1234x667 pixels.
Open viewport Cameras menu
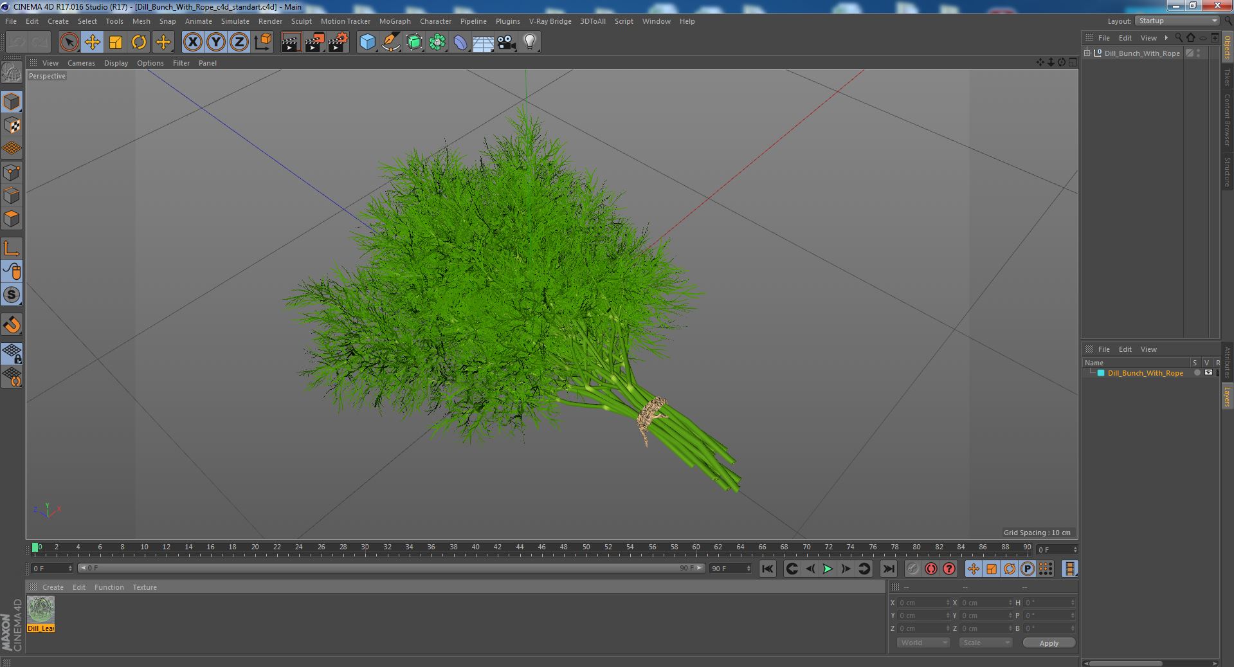click(x=81, y=63)
